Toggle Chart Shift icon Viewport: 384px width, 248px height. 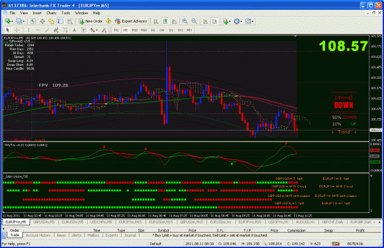(x=215, y=22)
